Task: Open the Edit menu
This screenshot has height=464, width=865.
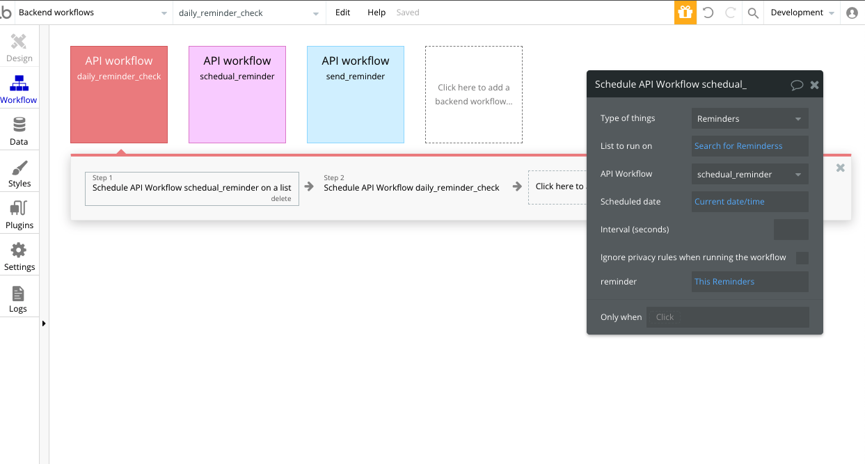Action: pos(342,13)
